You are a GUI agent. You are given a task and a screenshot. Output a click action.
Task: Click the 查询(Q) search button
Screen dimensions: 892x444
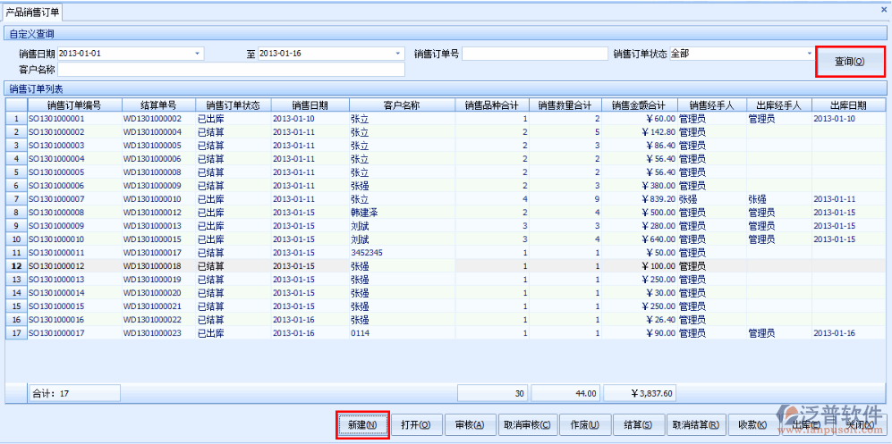849,62
